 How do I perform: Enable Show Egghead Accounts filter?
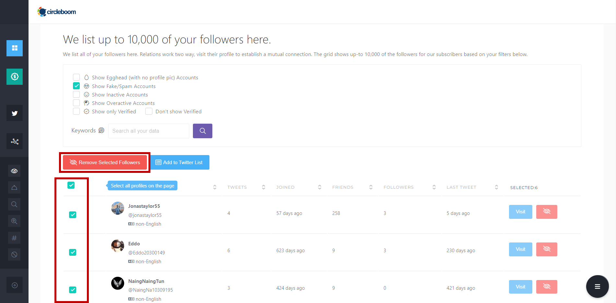point(76,77)
